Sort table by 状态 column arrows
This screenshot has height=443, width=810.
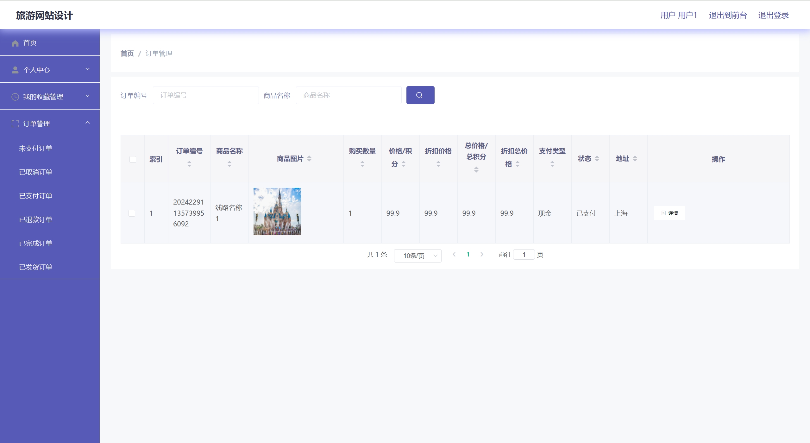[x=597, y=159]
